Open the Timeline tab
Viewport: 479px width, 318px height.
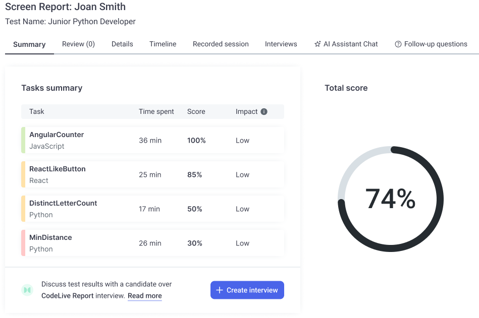[x=163, y=44]
